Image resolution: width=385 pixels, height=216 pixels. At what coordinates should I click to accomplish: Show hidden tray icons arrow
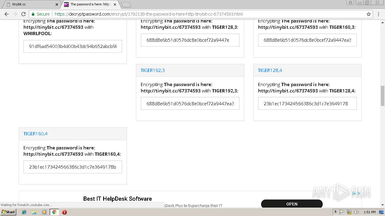[335, 212]
